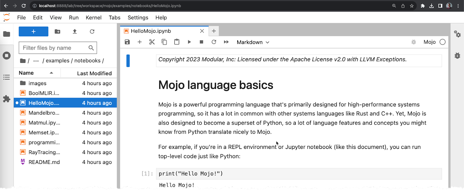Open the File Browser sidebar folder icon
Screen dimensions: 464x196
(x=6, y=34)
